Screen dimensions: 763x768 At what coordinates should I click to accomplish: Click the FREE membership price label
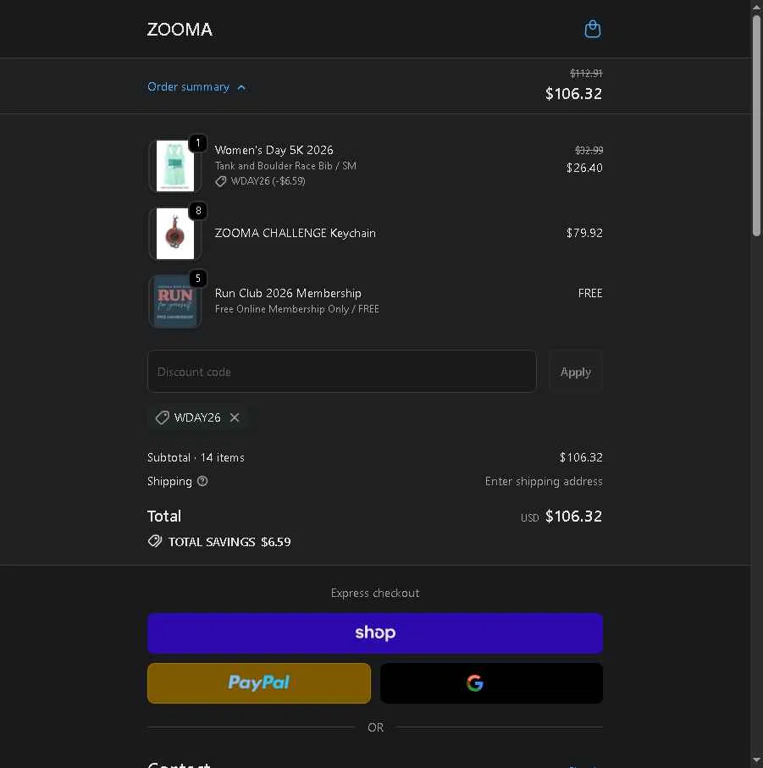click(590, 293)
